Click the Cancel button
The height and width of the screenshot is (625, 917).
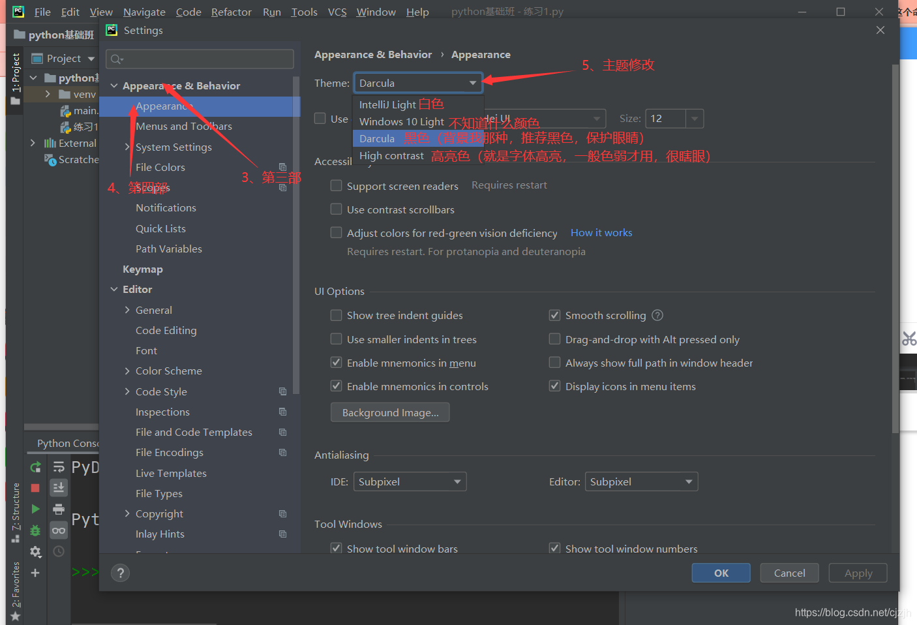click(789, 573)
